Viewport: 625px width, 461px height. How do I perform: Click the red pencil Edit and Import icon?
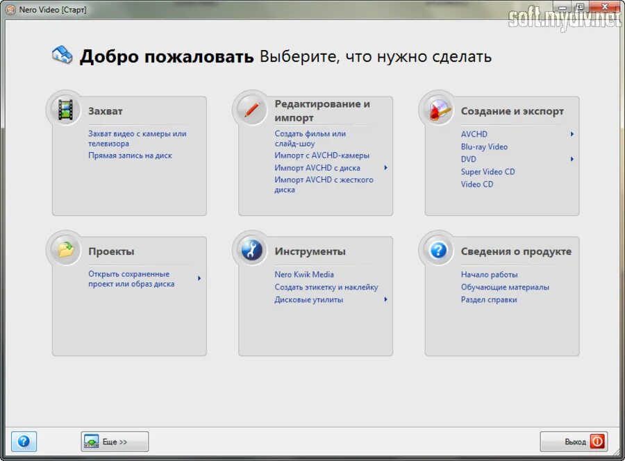pos(251,110)
